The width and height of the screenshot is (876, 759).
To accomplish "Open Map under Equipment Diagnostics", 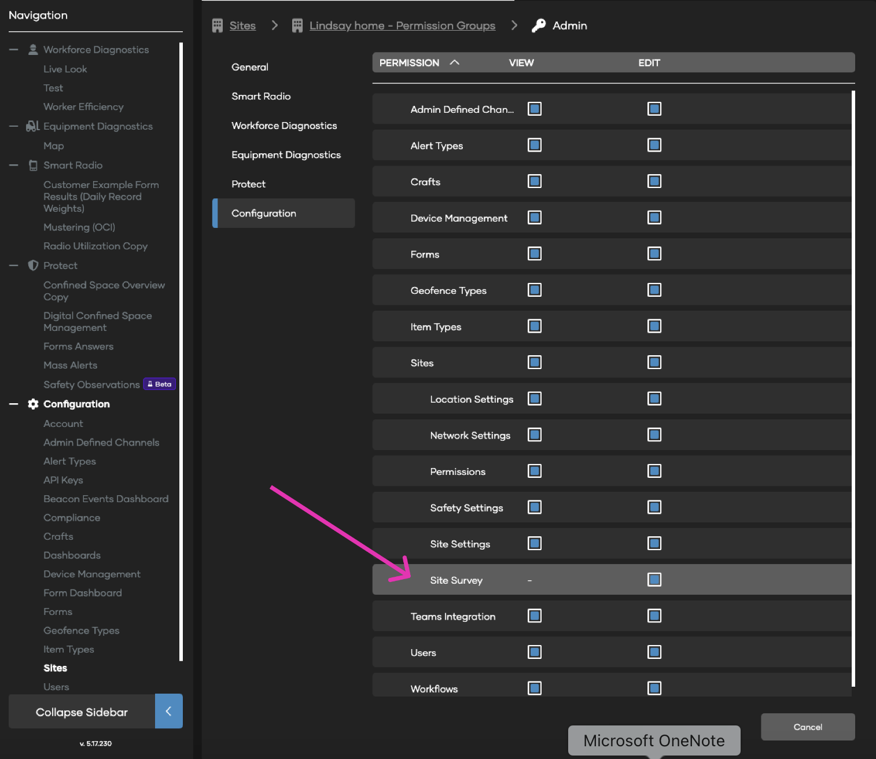I will tap(54, 146).
